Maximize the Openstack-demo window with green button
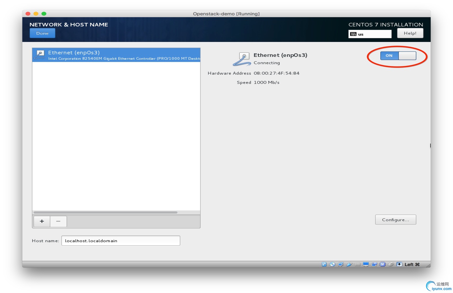 pos(44,14)
